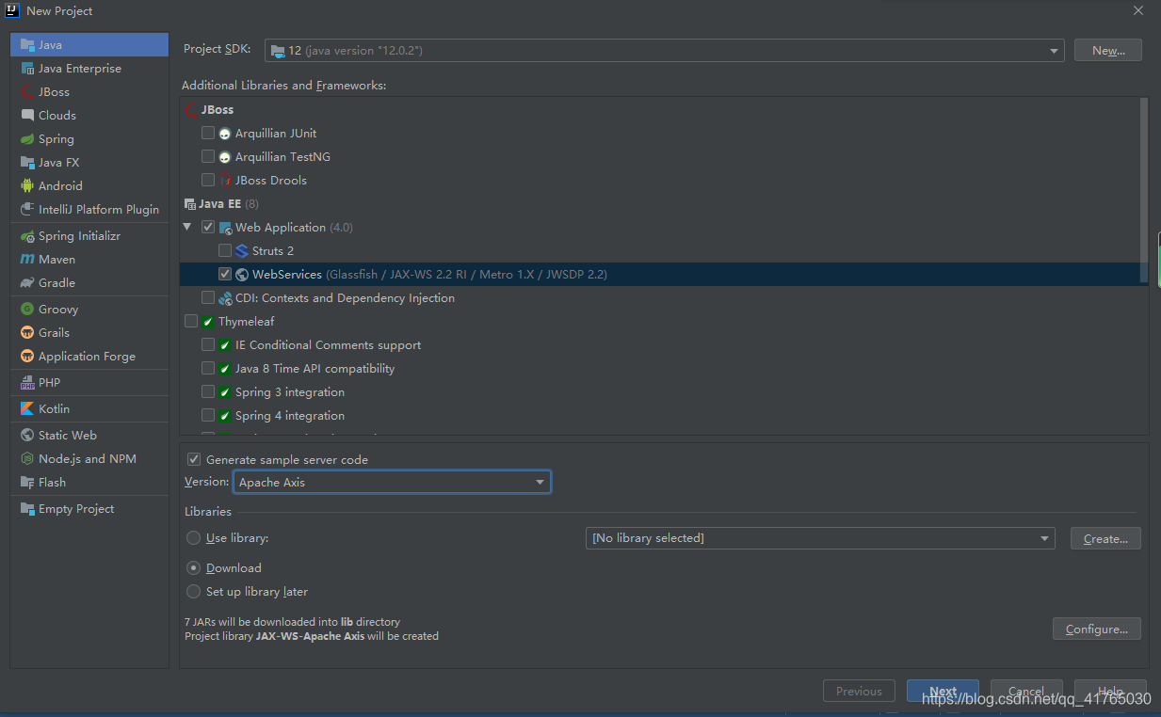Click the JBoss icon in sidebar
The image size is (1161, 717).
click(27, 91)
